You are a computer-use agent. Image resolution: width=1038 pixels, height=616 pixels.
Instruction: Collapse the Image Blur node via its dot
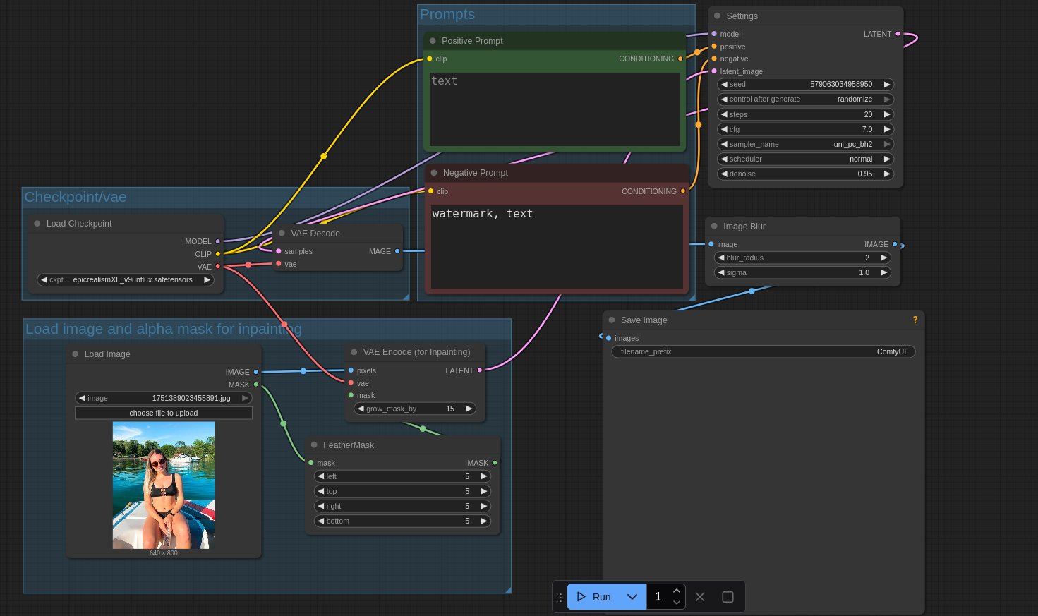(x=714, y=226)
